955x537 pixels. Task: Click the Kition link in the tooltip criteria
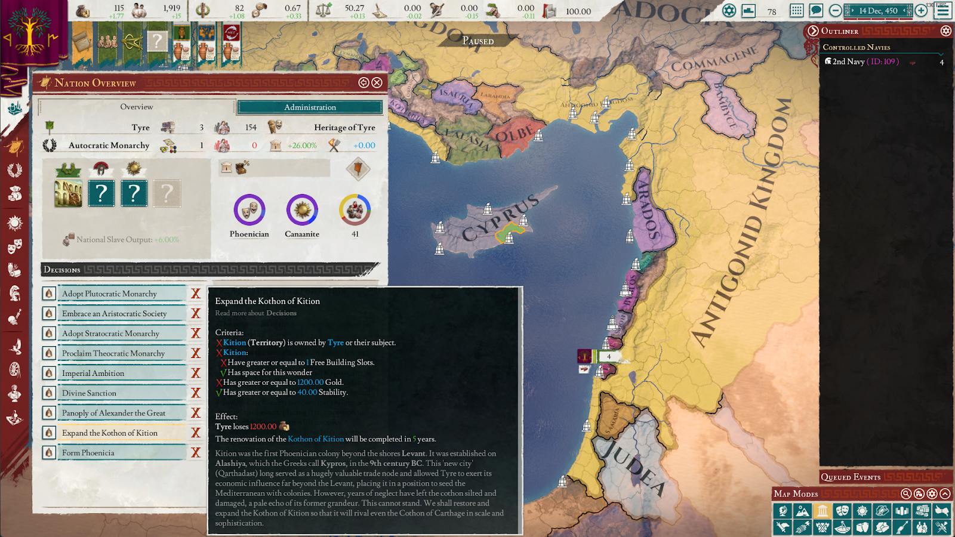click(x=235, y=342)
